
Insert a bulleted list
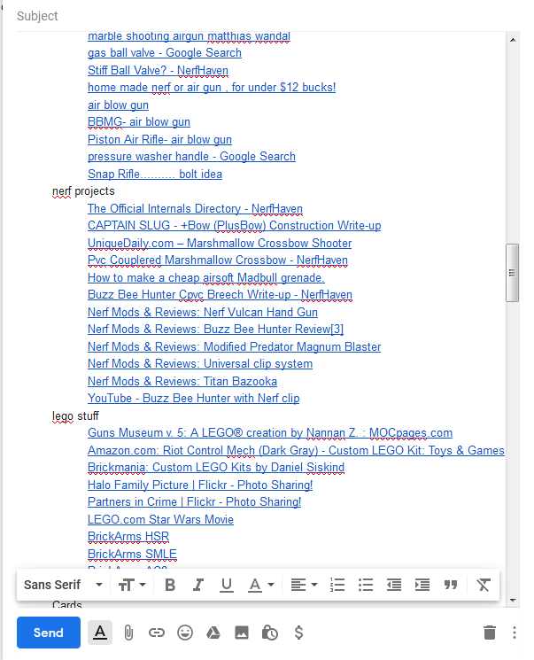pos(365,585)
